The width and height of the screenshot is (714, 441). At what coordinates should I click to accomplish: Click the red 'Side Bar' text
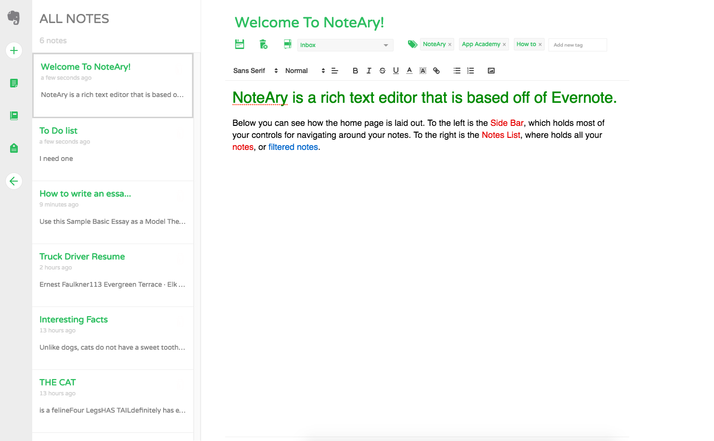point(507,123)
